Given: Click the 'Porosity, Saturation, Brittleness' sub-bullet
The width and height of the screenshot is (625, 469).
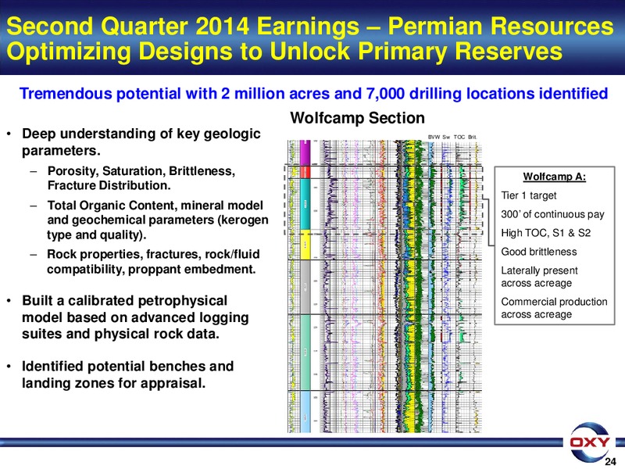Looking at the screenshot, I should pos(141,178).
